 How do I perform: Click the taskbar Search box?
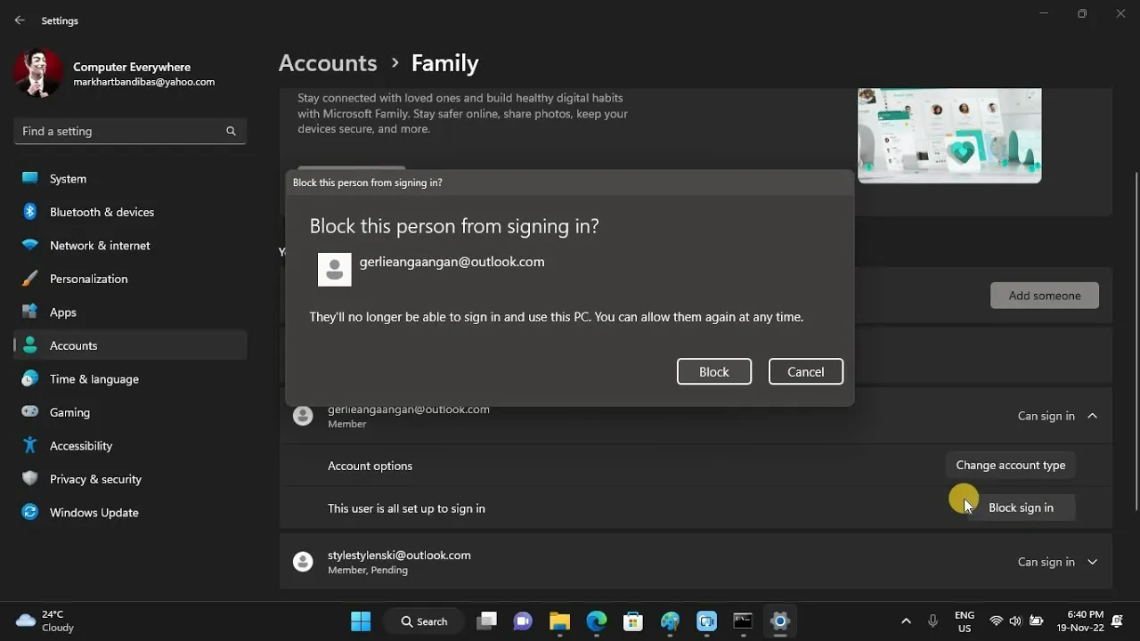tap(424, 621)
